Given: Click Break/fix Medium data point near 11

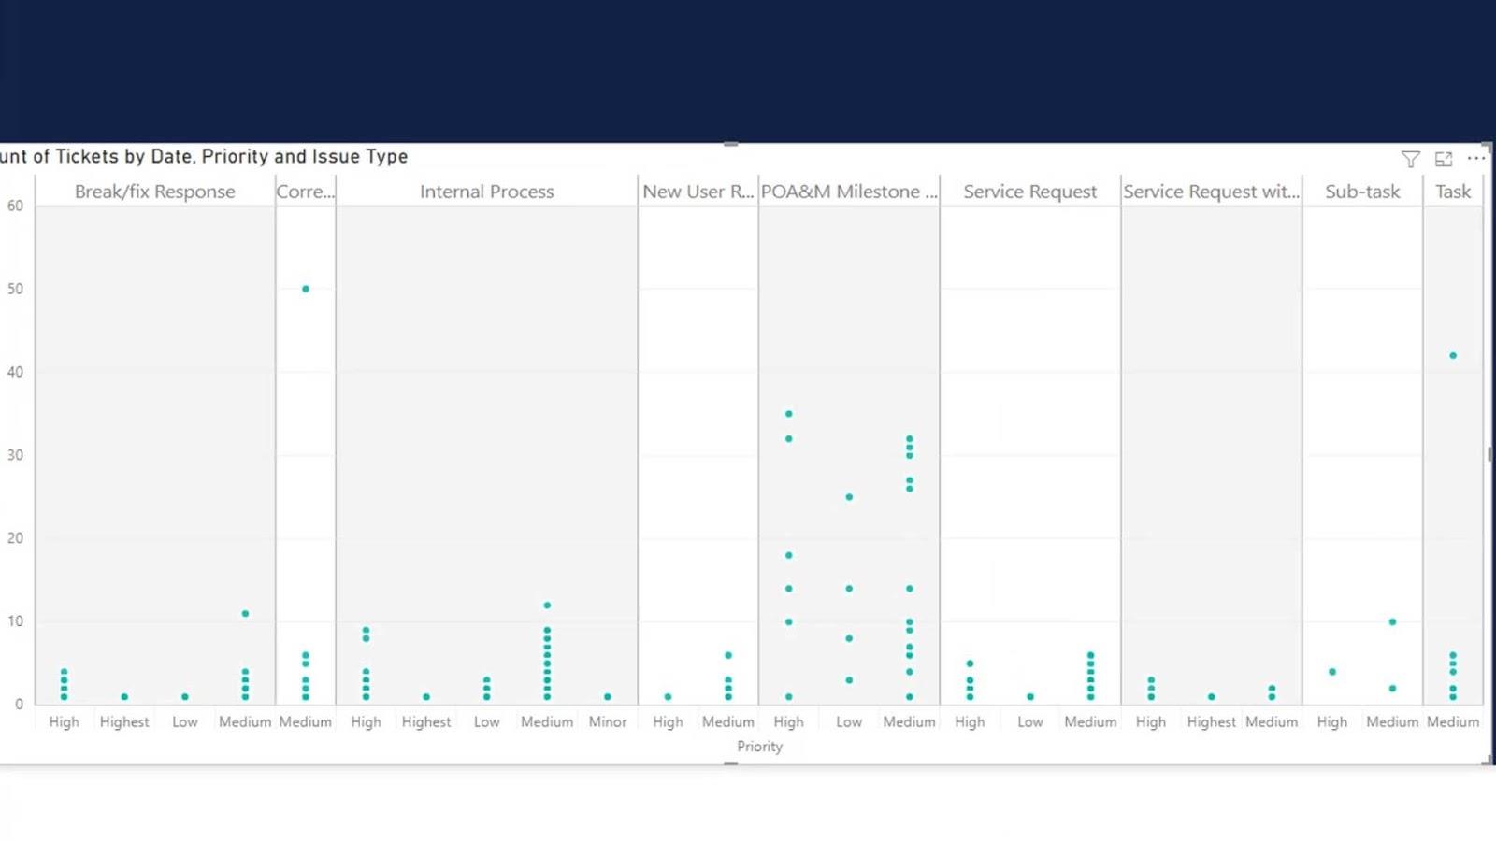Looking at the screenshot, I should pos(245,614).
